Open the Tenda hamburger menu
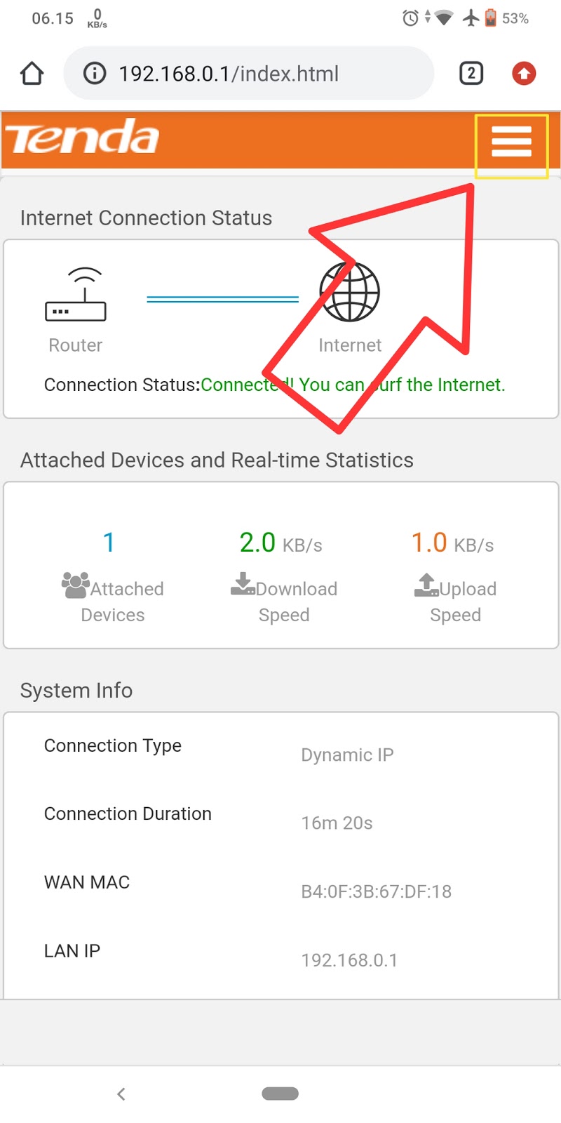This screenshot has width=561, height=1123. click(x=511, y=142)
